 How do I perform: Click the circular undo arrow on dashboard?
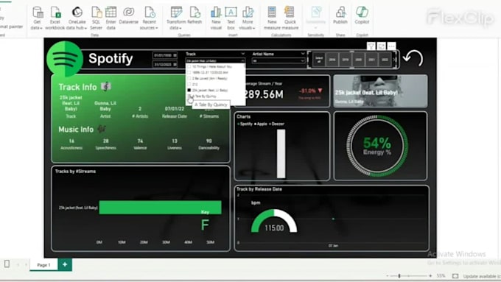413,58
